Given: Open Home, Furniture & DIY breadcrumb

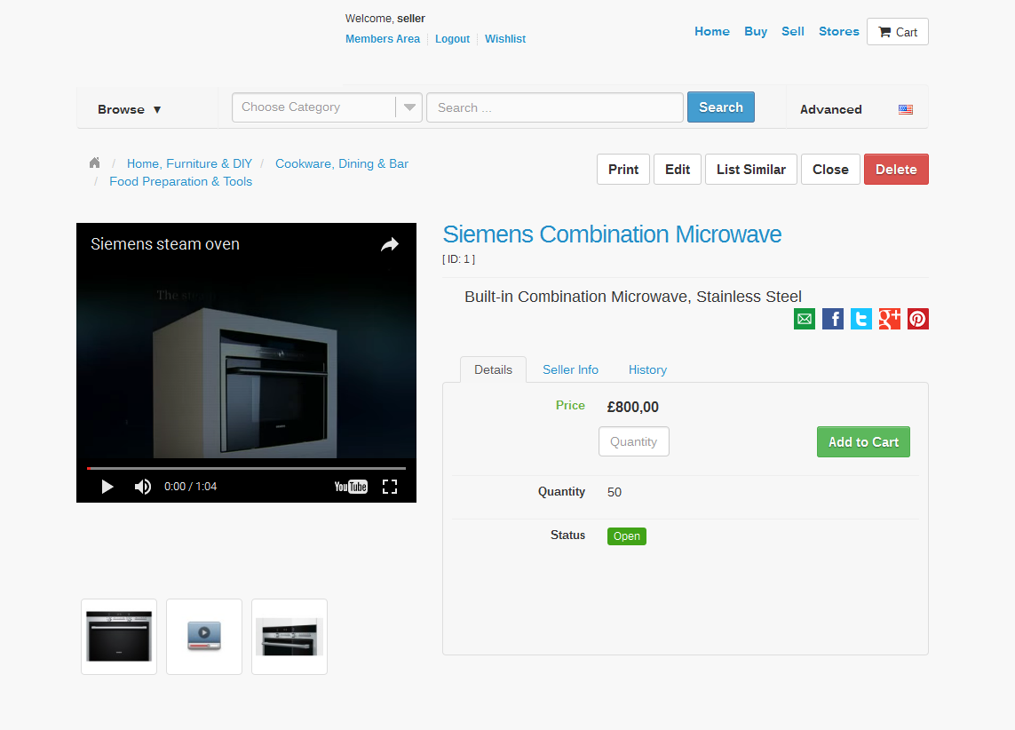Looking at the screenshot, I should click(190, 163).
